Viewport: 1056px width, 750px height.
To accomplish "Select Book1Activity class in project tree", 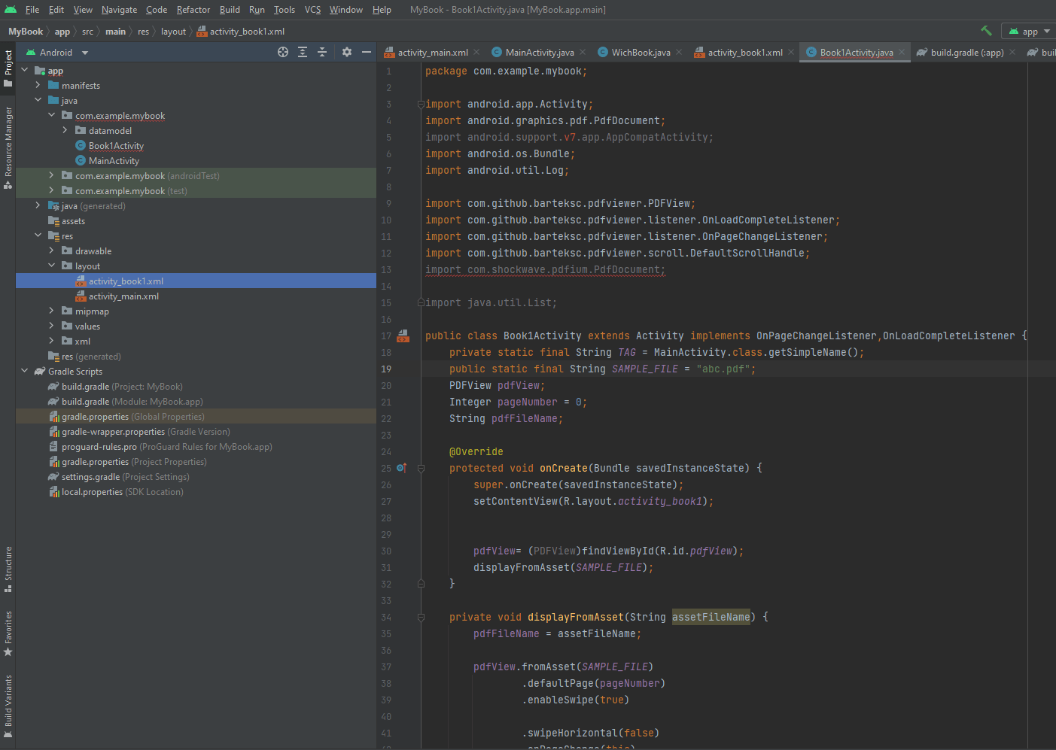I will (x=116, y=146).
